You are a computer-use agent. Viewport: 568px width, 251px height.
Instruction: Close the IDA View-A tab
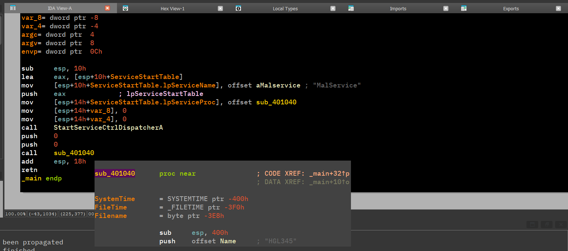pyautogui.click(x=107, y=8)
